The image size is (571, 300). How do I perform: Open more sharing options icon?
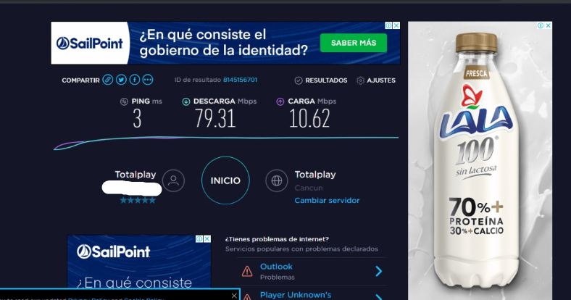pos(148,80)
